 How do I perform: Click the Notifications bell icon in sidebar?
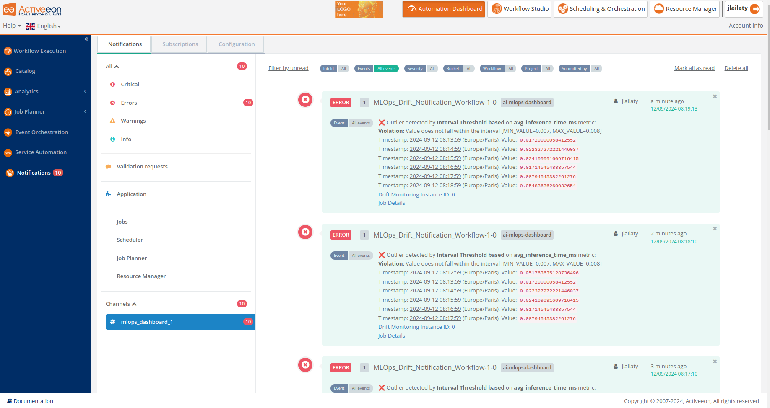point(10,173)
